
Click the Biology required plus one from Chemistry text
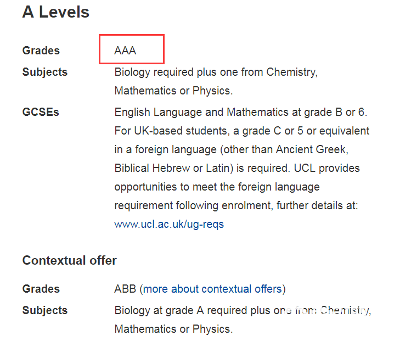coord(216,72)
